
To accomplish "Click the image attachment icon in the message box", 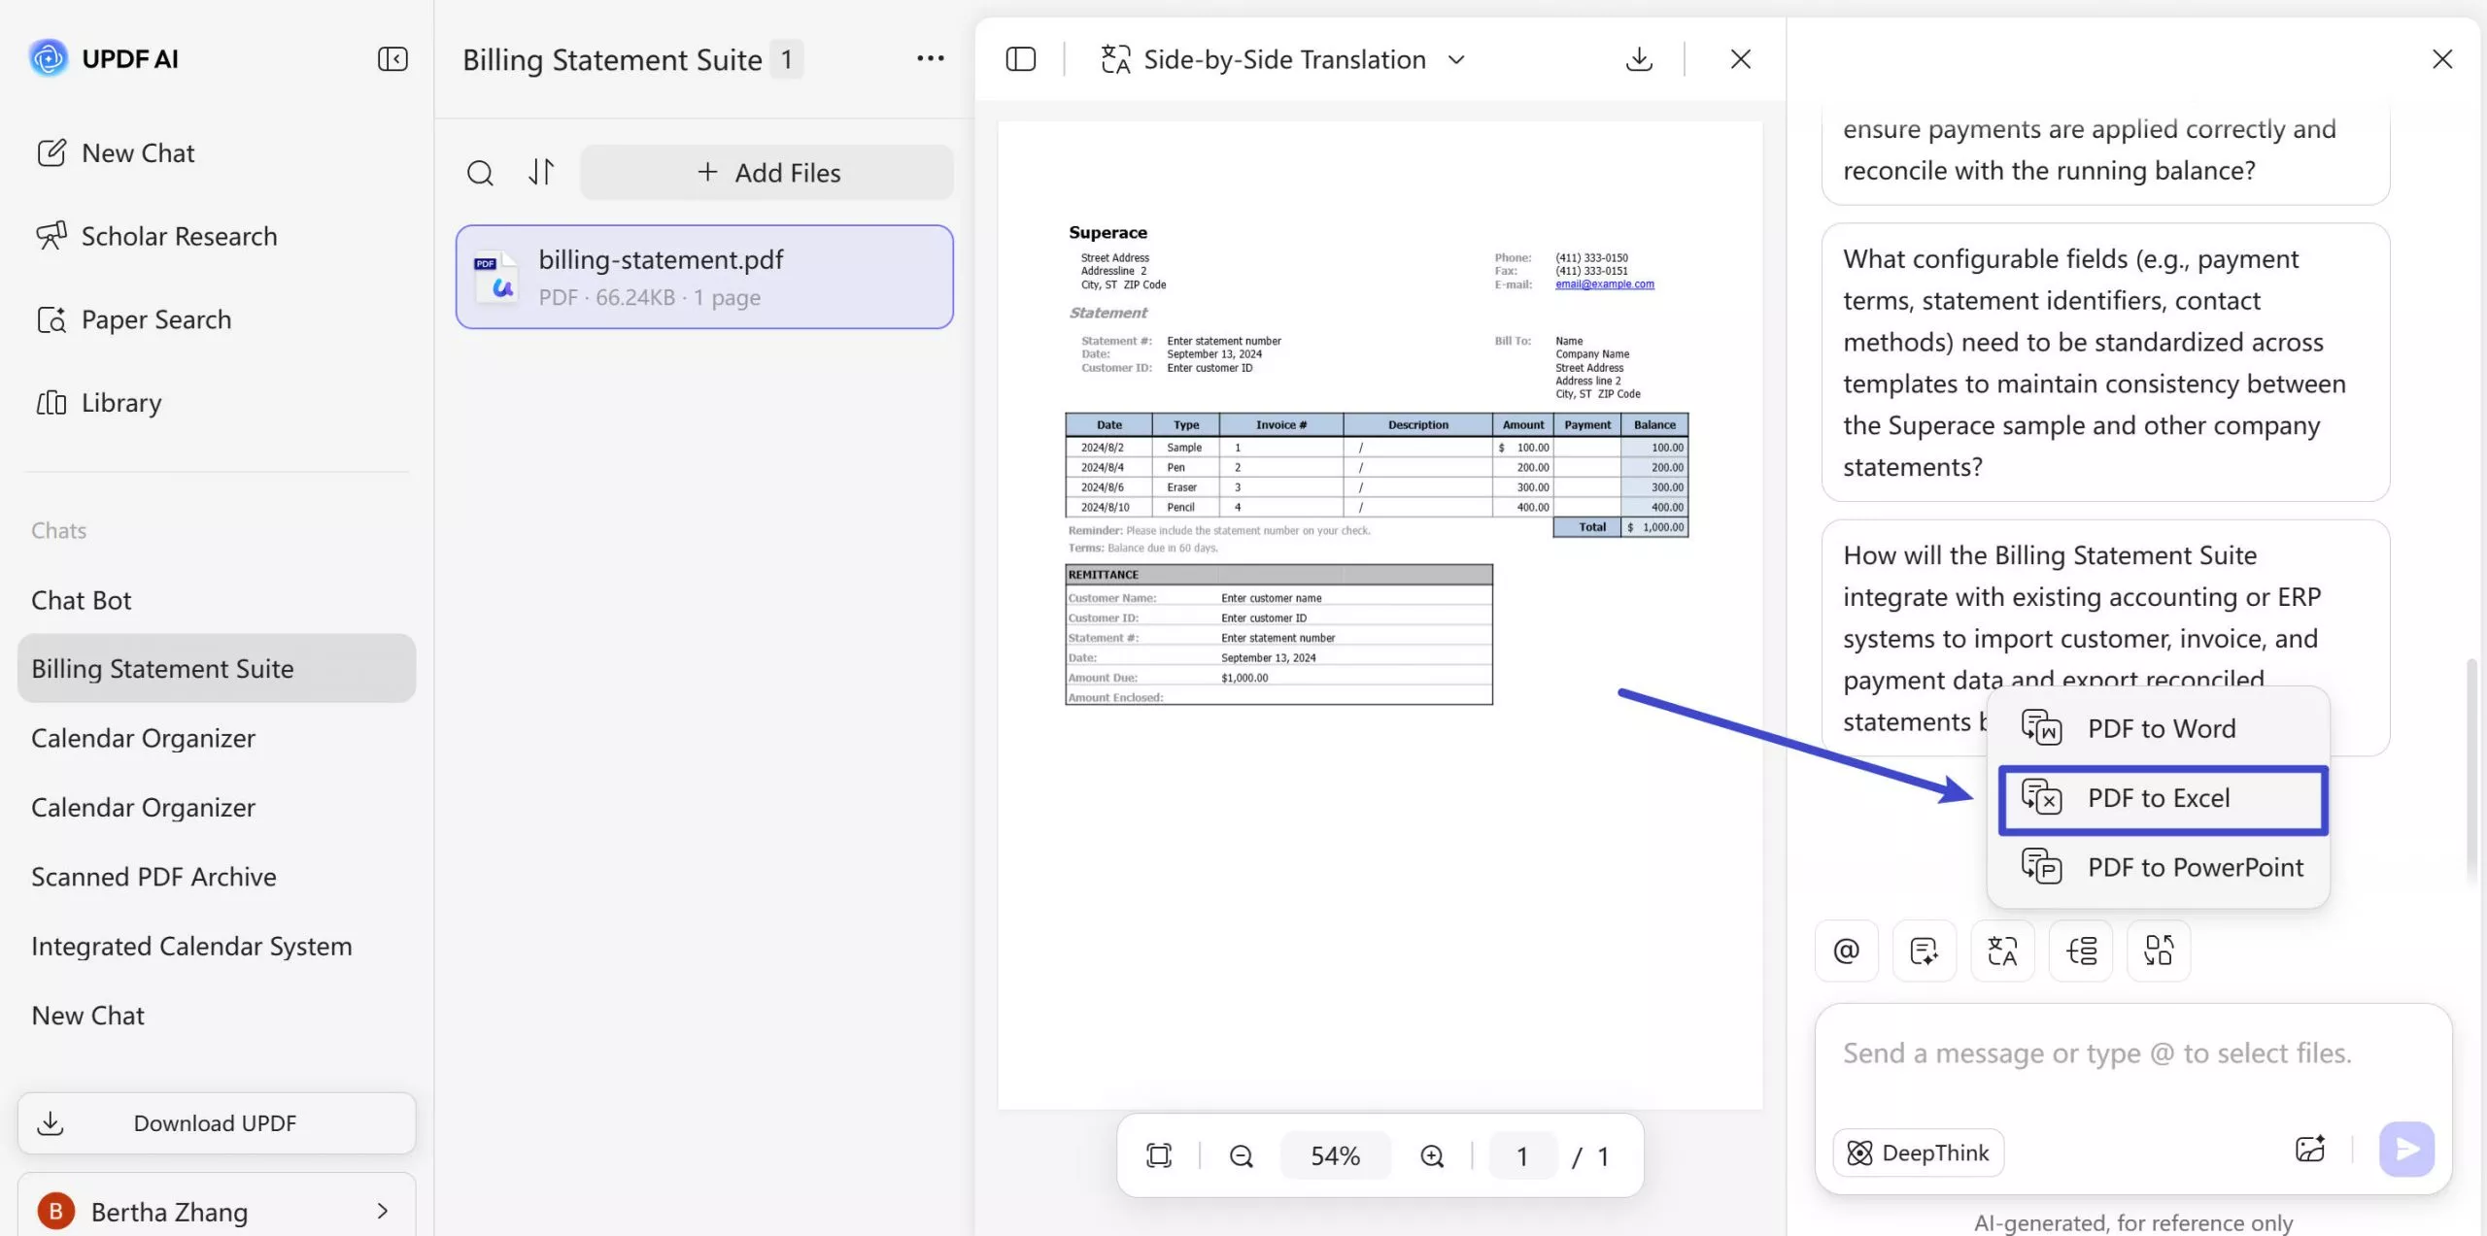I will pyautogui.click(x=2310, y=1150).
